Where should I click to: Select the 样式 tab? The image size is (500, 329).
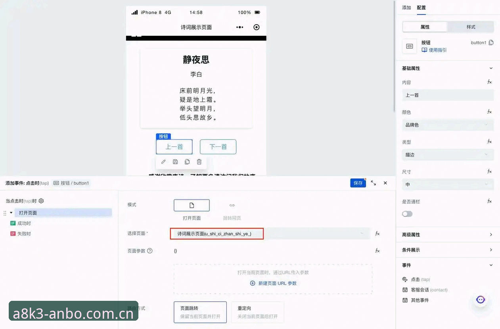[x=471, y=27]
